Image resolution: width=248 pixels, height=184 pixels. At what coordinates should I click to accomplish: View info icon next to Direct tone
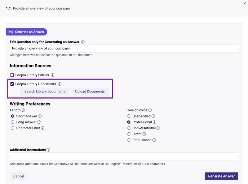144,134
